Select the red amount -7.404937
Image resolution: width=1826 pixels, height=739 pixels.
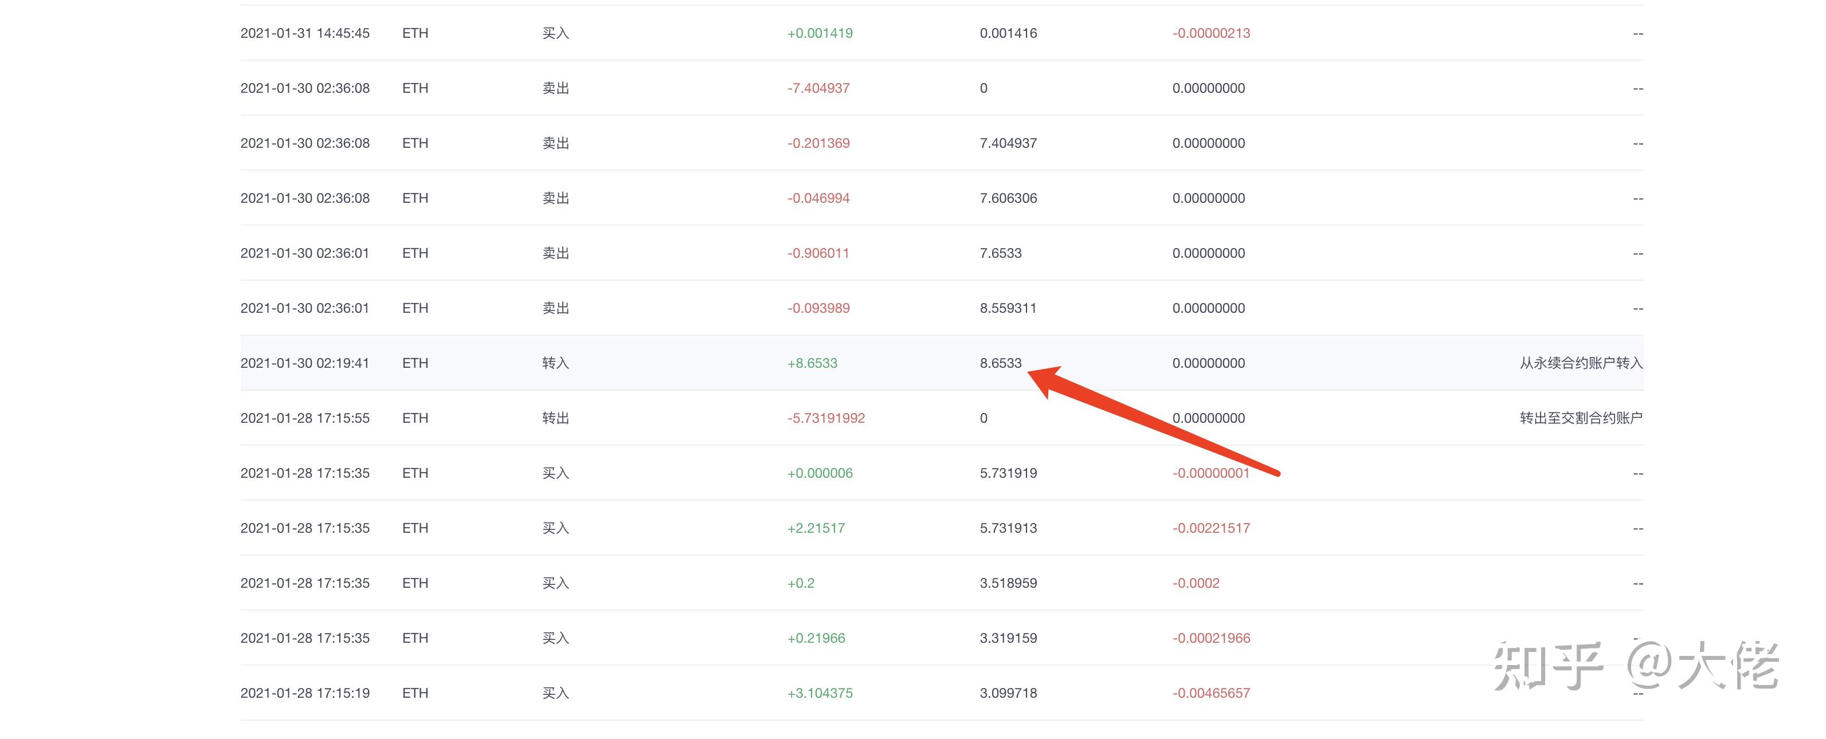point(819,88)
